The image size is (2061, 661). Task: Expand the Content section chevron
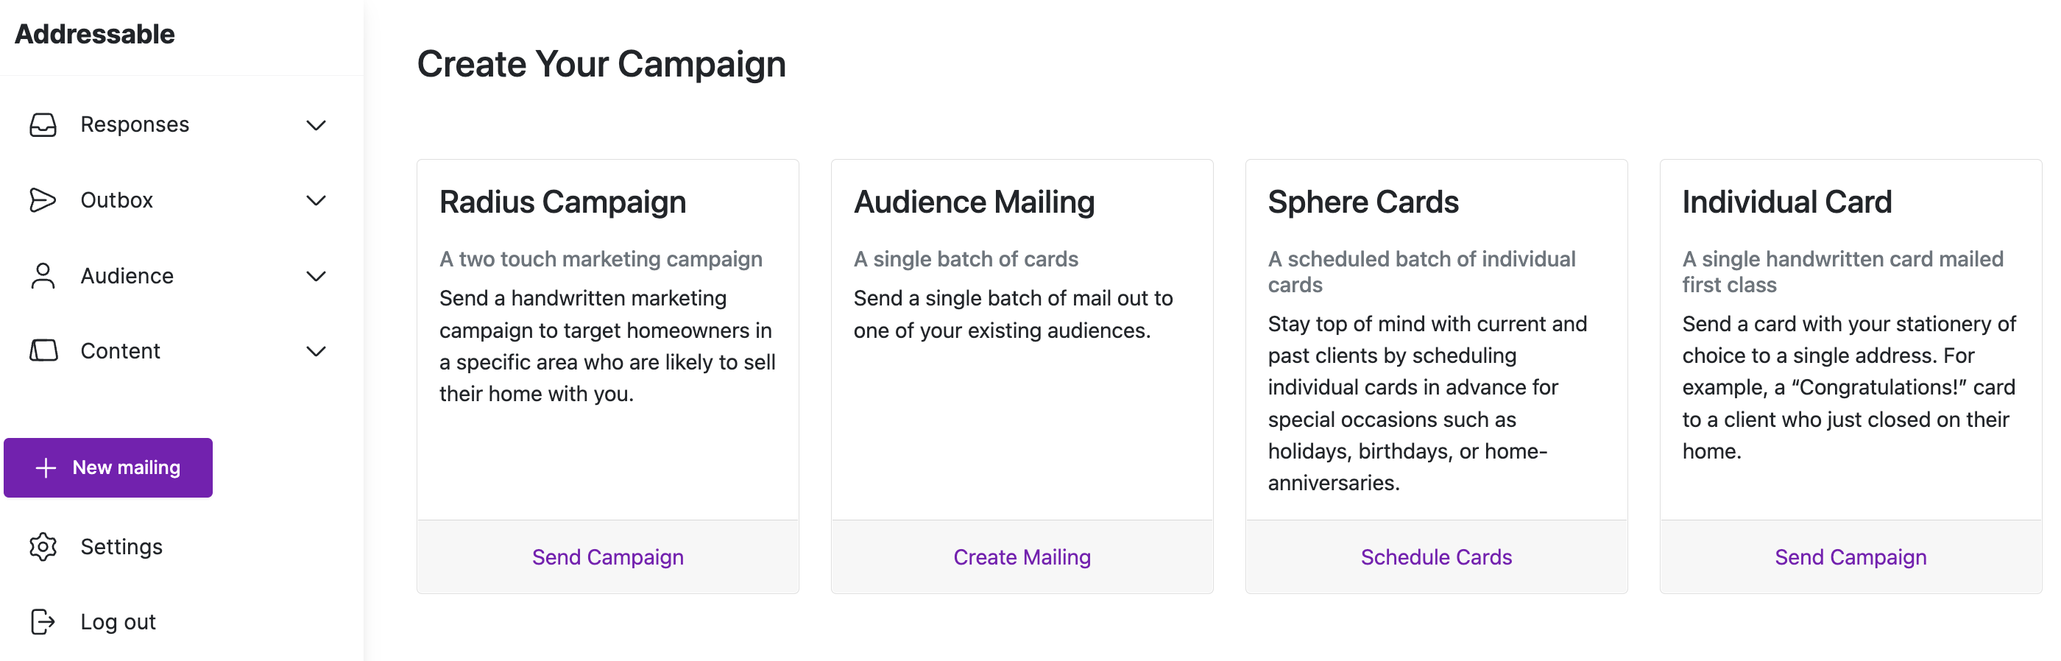[x=317, y=351]
